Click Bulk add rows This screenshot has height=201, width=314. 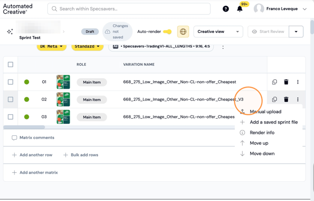tap(81, 155)
